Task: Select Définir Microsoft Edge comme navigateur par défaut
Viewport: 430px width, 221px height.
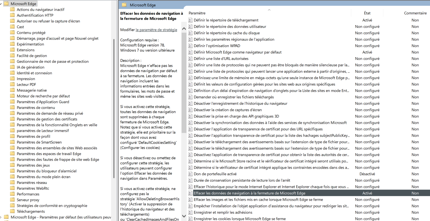Action: point(237,52)
